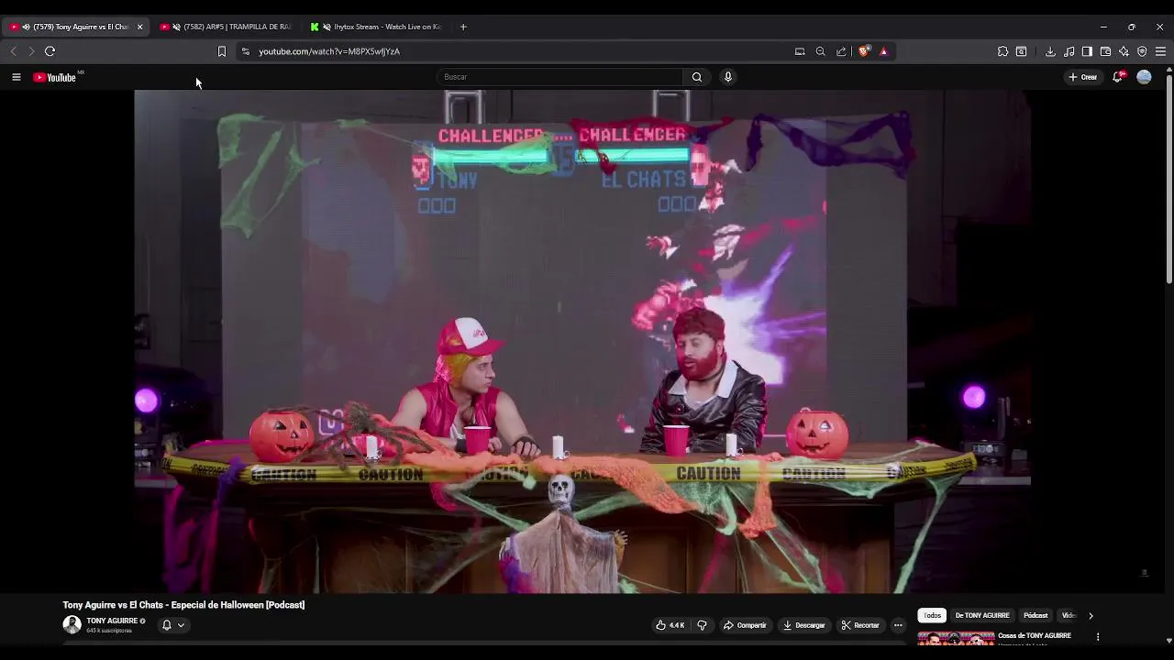
Task: Click the Compartir share button
Action: [745, 625]
